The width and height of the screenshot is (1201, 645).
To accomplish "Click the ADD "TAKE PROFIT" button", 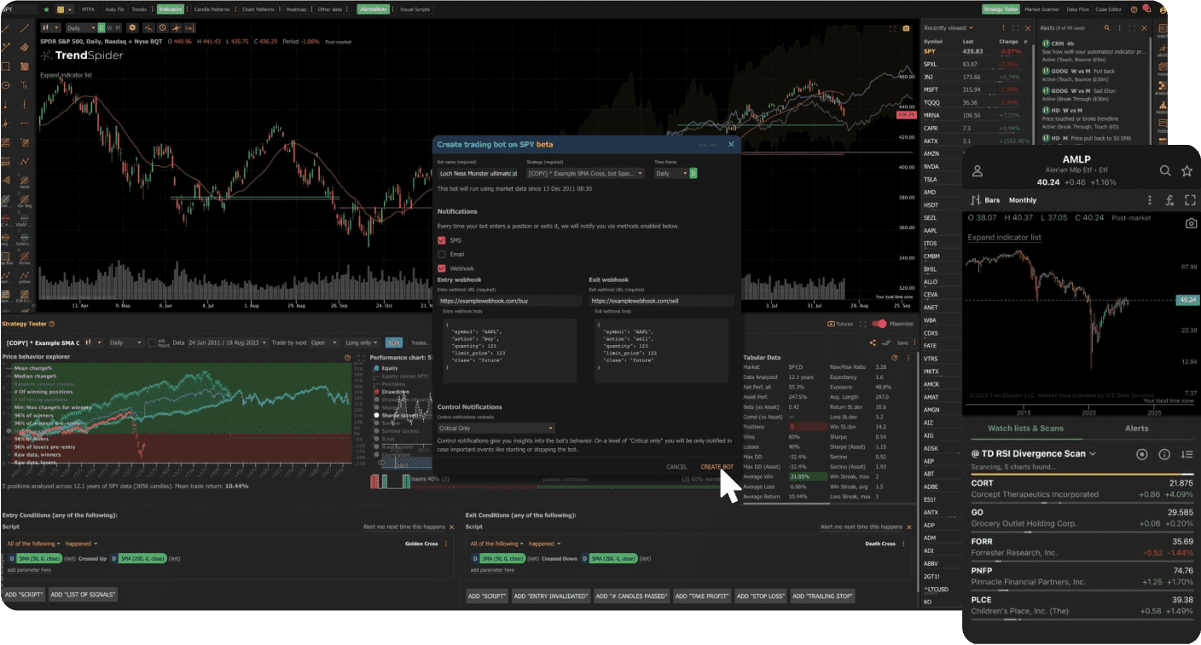I will click(701, 596).
